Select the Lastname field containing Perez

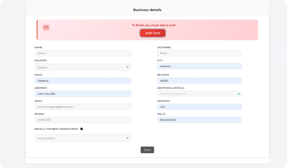tap(199, 53)
